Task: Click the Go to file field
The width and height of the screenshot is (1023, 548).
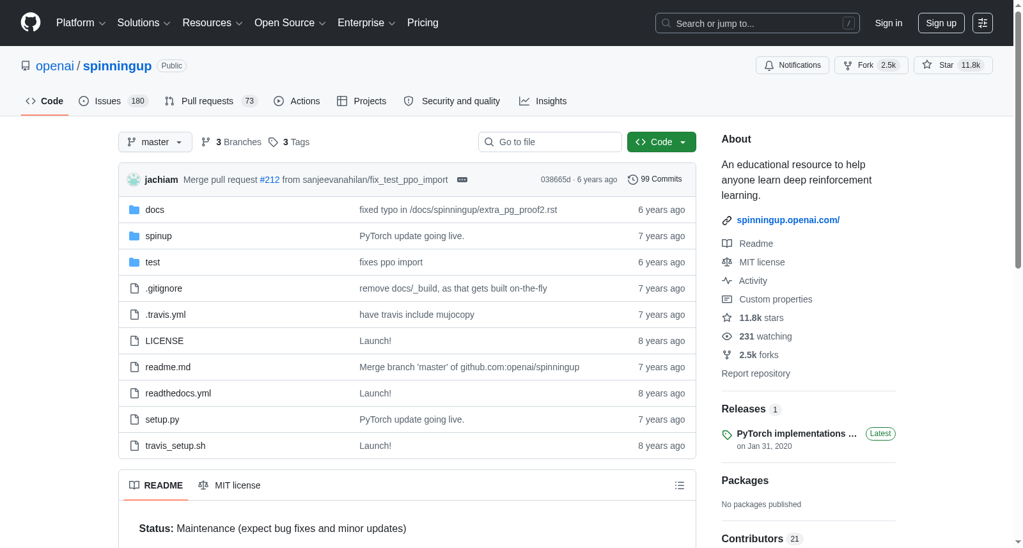Action: [x=550, y=142]
